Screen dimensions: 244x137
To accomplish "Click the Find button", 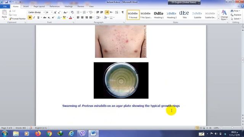I will tap(235, 11).
